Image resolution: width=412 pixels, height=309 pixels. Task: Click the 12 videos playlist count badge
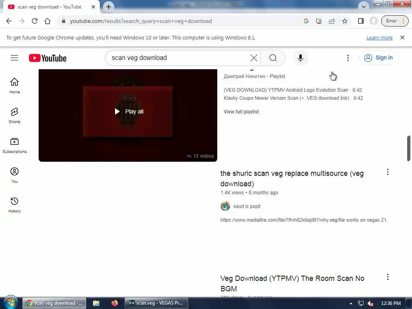click(x=200, y=156)
